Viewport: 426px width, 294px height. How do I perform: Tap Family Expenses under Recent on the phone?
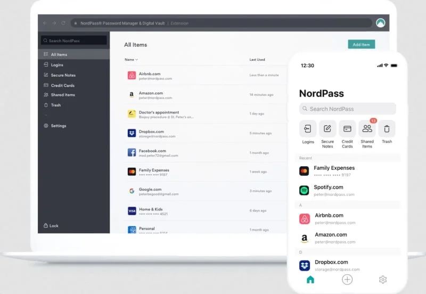(348, 171)
